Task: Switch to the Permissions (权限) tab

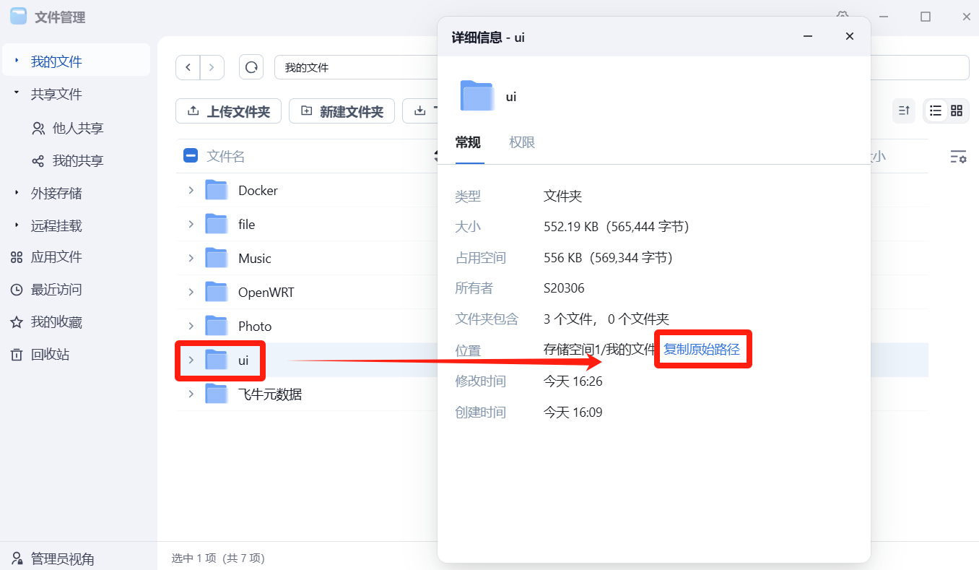Action: click(522, 142)
